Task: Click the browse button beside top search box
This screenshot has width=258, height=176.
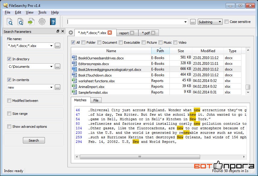Action: [193, 22]
